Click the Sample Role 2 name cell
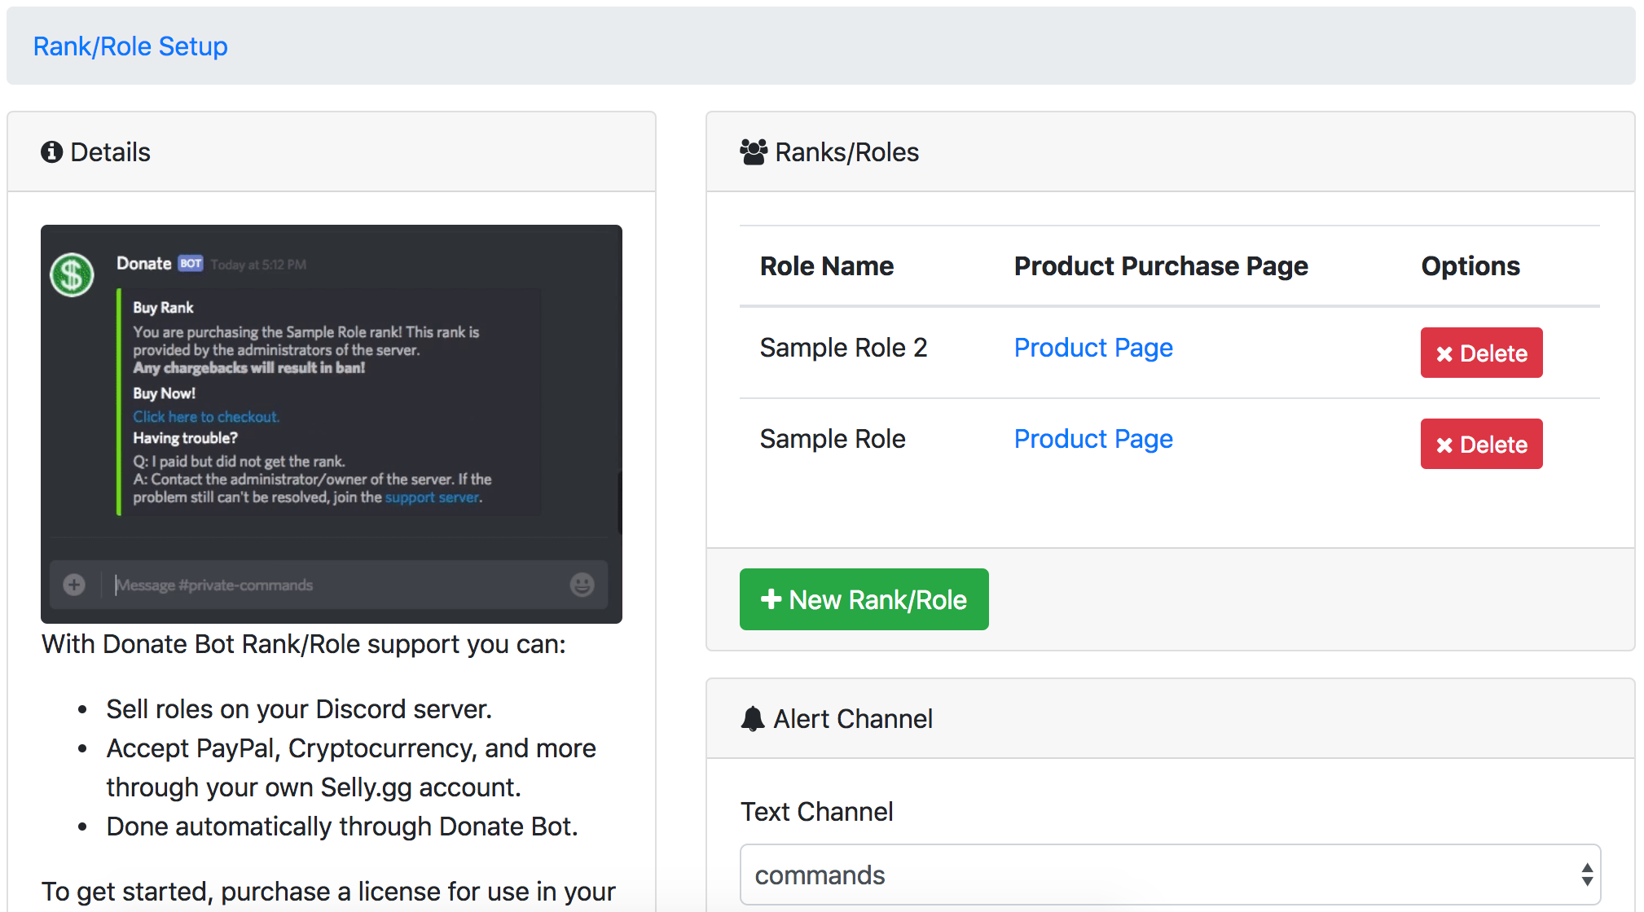 843,348
